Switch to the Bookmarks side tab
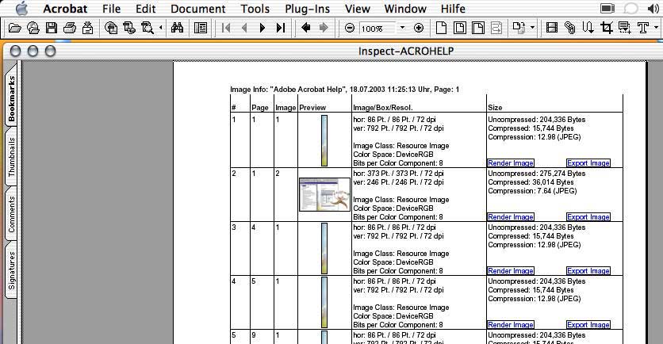 tap(12, 99)
